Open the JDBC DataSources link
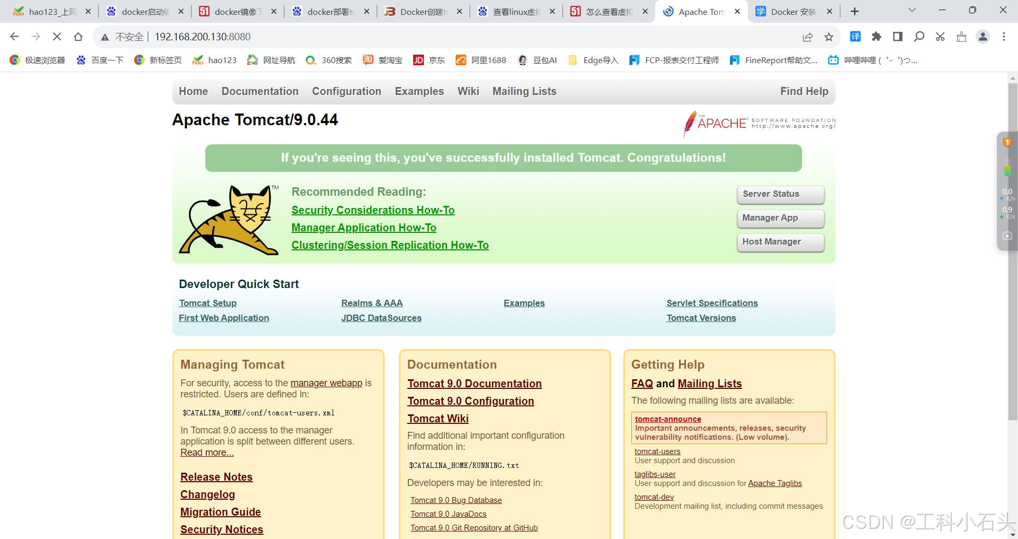Screen dimensions: 1018x539 pyautogui.click(x=381, y=318)
